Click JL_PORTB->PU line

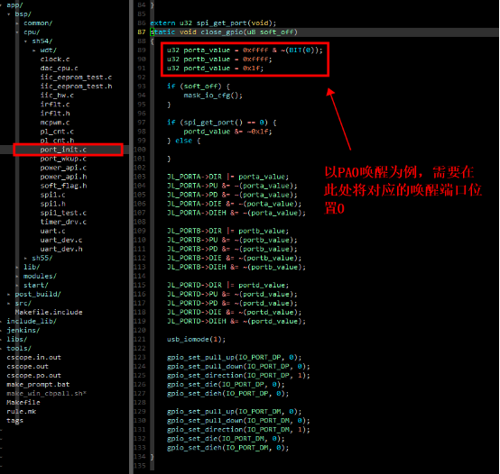(232, 240)
